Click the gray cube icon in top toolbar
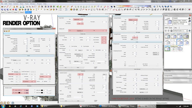Viewport: 192px width, 108px height. pyautogui.click(x=42, y=7)
